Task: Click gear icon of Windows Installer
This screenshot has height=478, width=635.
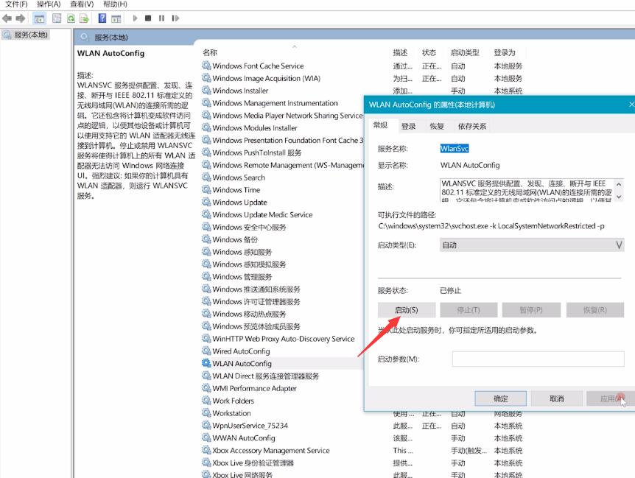Action: click(x=206, y=91)
